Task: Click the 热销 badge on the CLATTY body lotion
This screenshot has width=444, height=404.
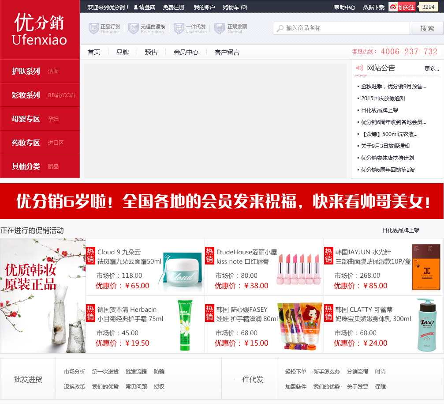Action: click(x=328, y=313)
